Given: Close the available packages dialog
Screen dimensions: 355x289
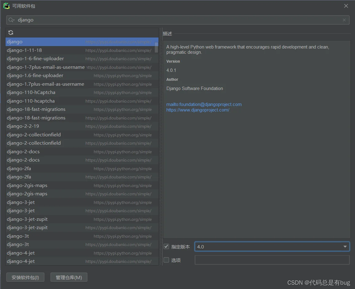Looking at the screenshot, I should click(x=346, y=6).
